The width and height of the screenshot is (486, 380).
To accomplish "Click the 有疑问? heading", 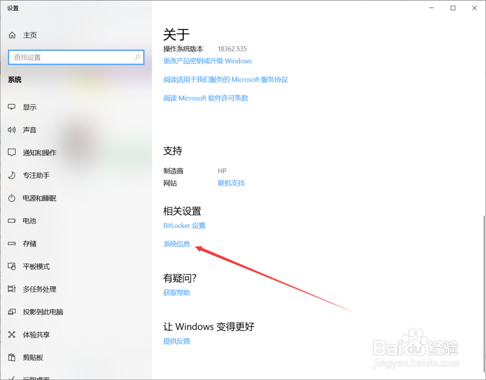I will pyautogui.click(x=180, y=278).
